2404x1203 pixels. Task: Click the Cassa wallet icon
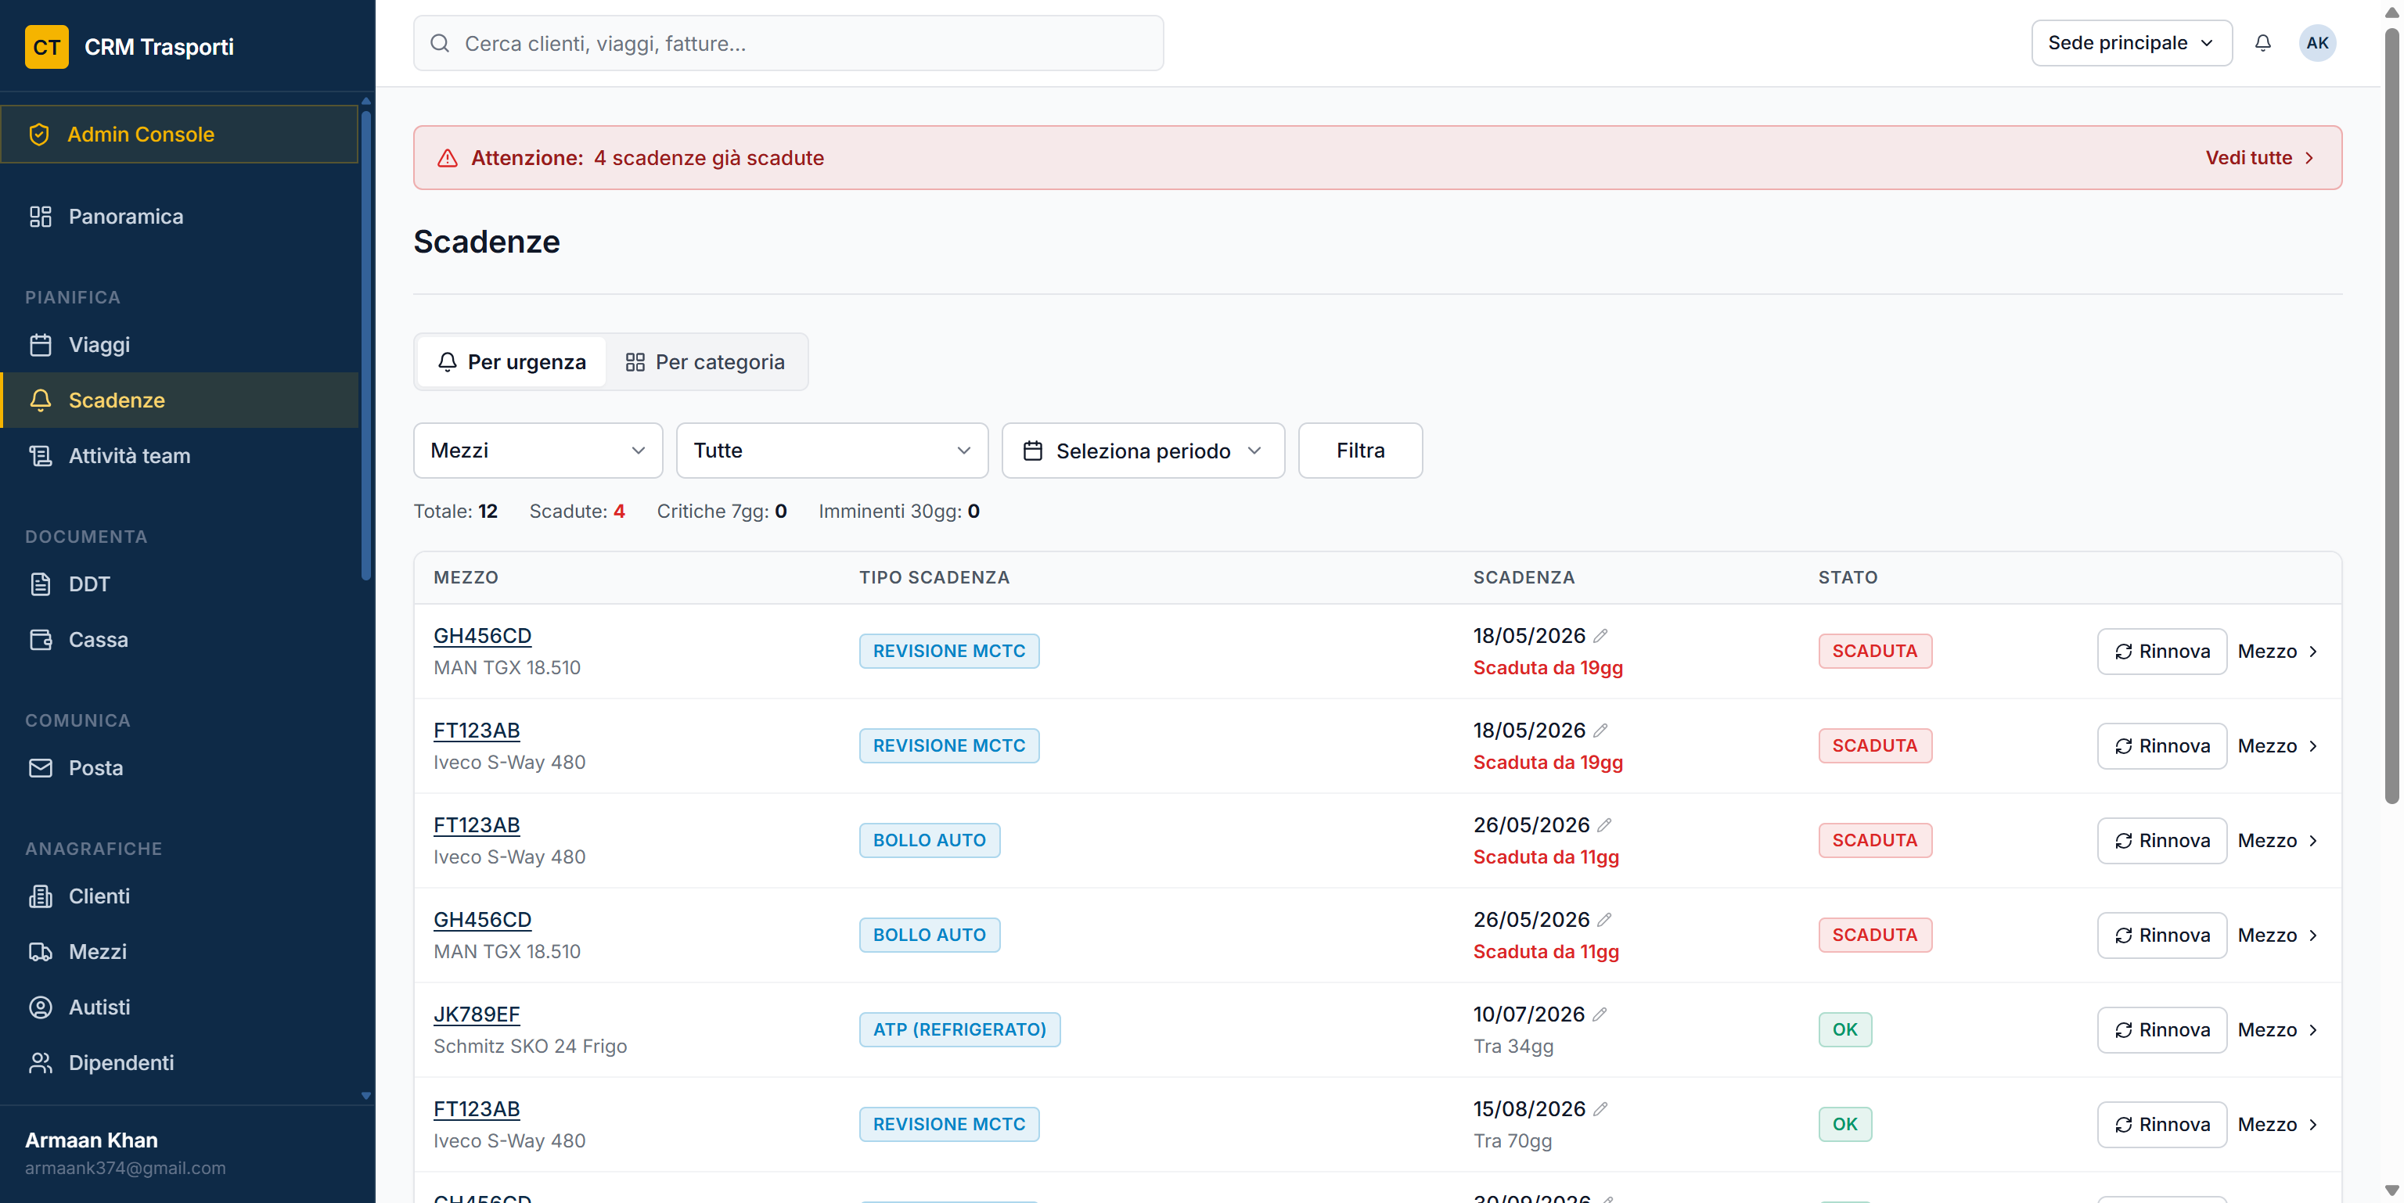pos(40,640)
